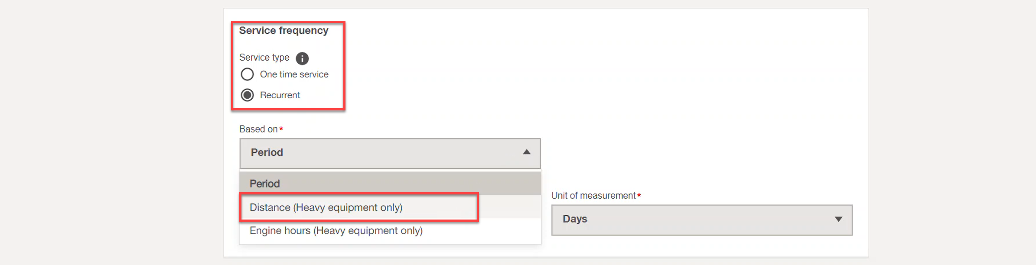The width and height of the screenshot is (1036, 265).
Task: Click the Recurrent label text
Action: click(280, 95)
